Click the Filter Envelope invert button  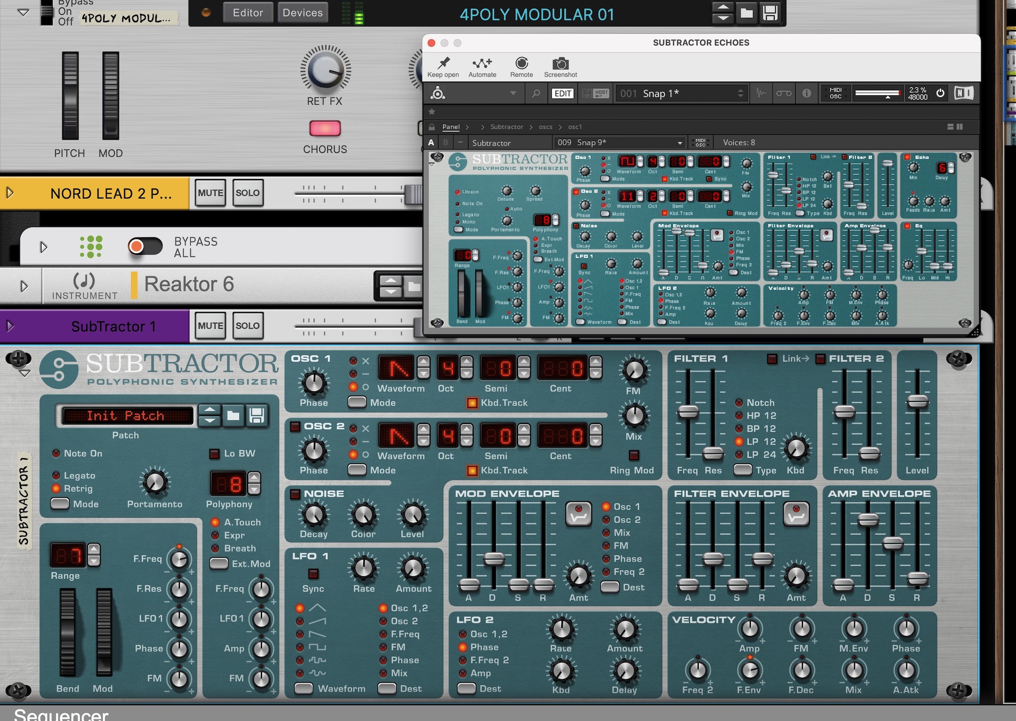796,513
